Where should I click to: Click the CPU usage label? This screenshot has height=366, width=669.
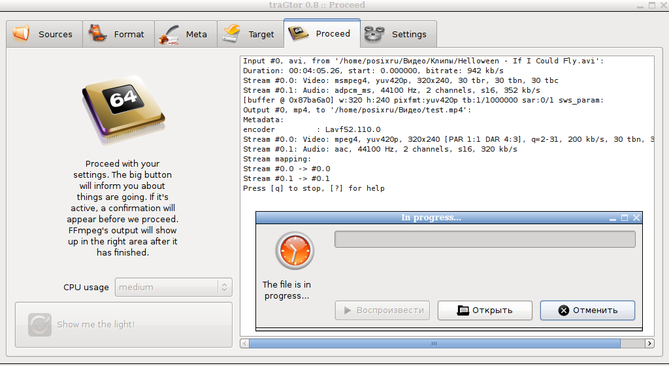pos(86,288)
